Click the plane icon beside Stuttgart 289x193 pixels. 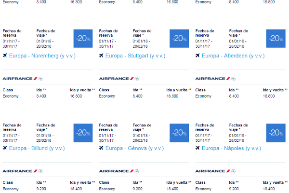[101, 55]
